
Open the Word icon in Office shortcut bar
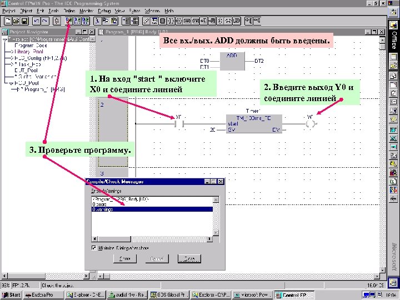point(393,130)
